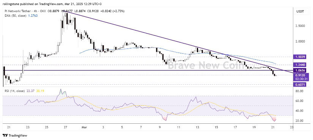The image size is (313, 140).
Task: Click the 13 date label on time axis
Action: coord(197,127)
